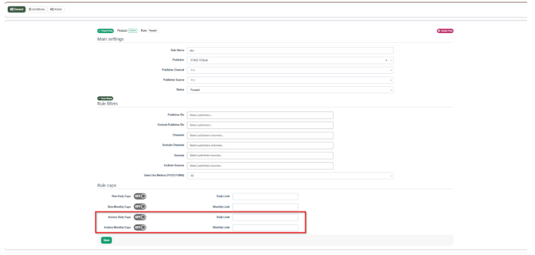
Task: Toggle Actions Daily Caps on
Action: tap(139, 217)
